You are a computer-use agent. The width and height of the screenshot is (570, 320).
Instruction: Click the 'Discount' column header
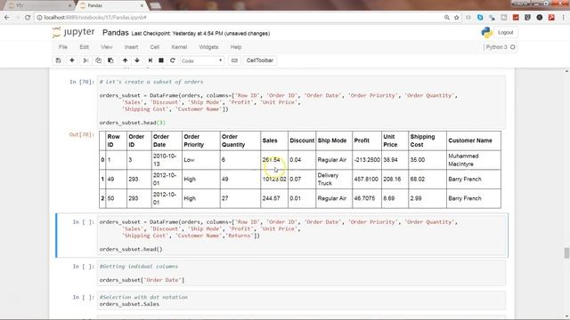pyautogui.click(x=302, y=140)
